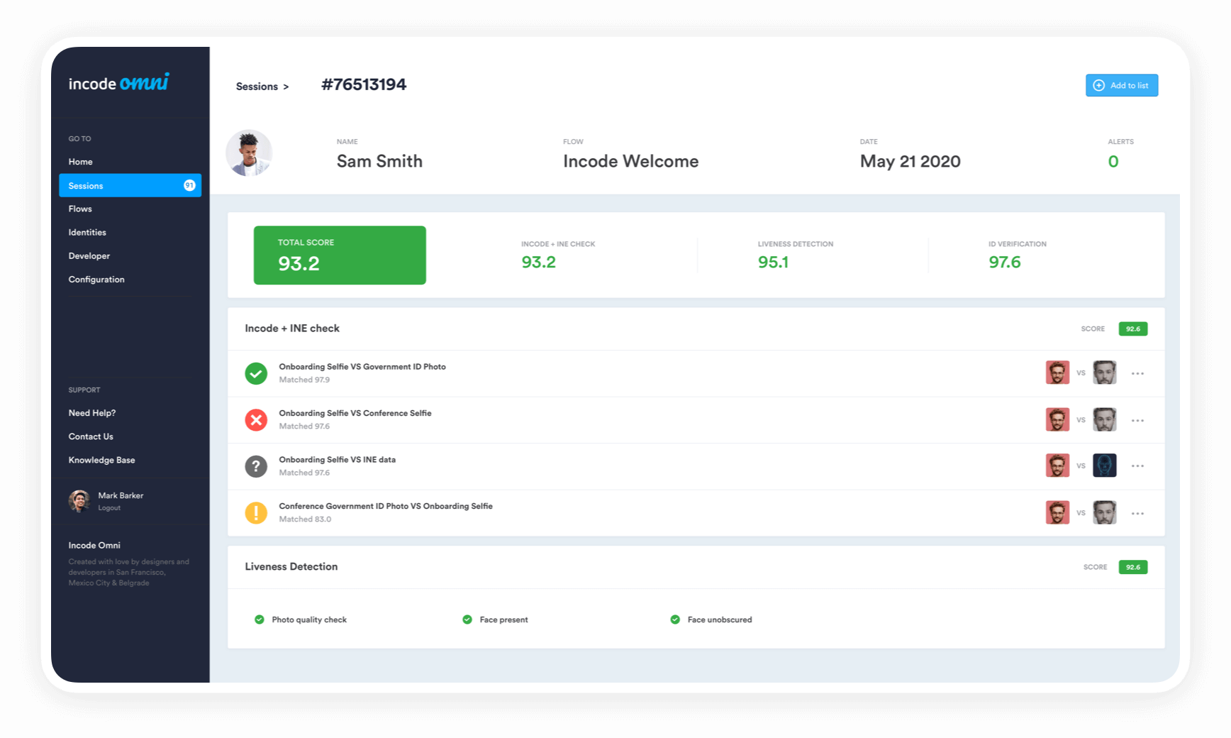The width and height of the screenshot is (1231, 738).
Task: Click the green Total Score 93.2 box
Action: pos(340,255)
